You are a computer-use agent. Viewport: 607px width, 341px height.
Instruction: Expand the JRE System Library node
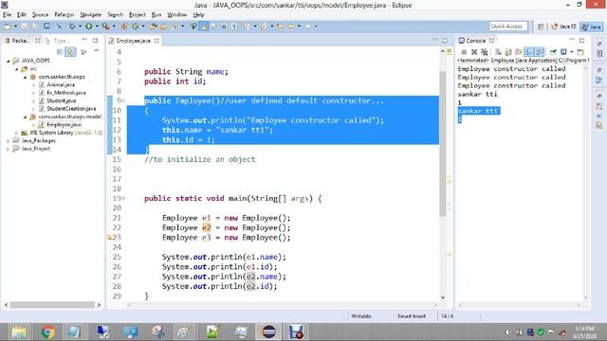coord(17,133)
